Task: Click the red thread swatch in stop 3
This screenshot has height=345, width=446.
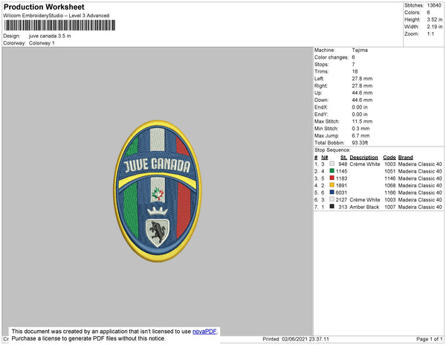Action: pyautogui.click(x=332, y=178)
